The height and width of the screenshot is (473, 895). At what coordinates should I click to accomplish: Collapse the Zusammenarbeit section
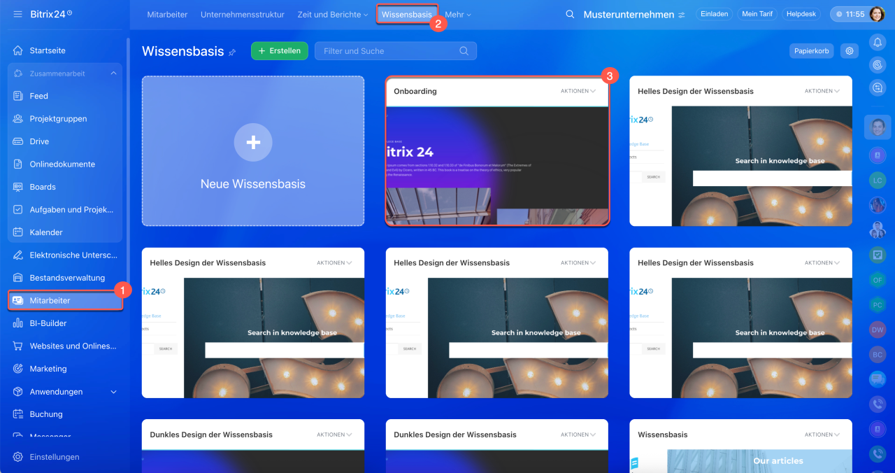coord(113,73)
